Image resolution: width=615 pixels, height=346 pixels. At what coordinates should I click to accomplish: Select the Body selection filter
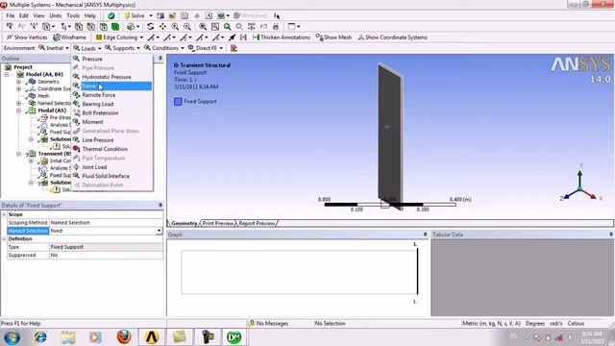115,26
